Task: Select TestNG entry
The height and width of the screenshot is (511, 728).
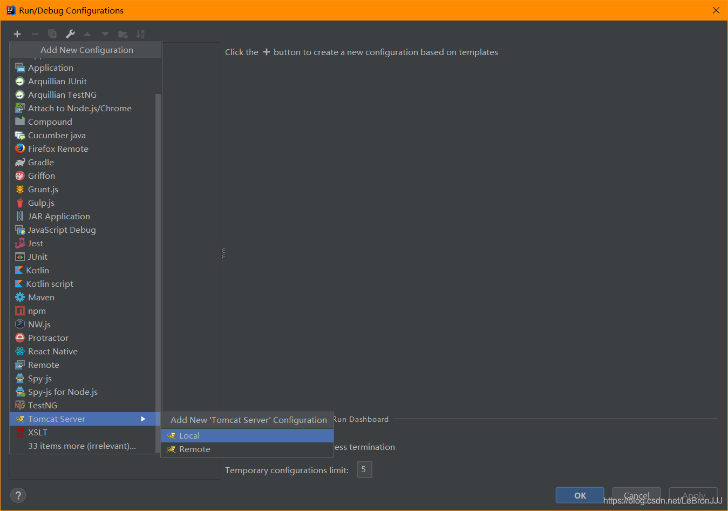Action: (x=85, y=405)
